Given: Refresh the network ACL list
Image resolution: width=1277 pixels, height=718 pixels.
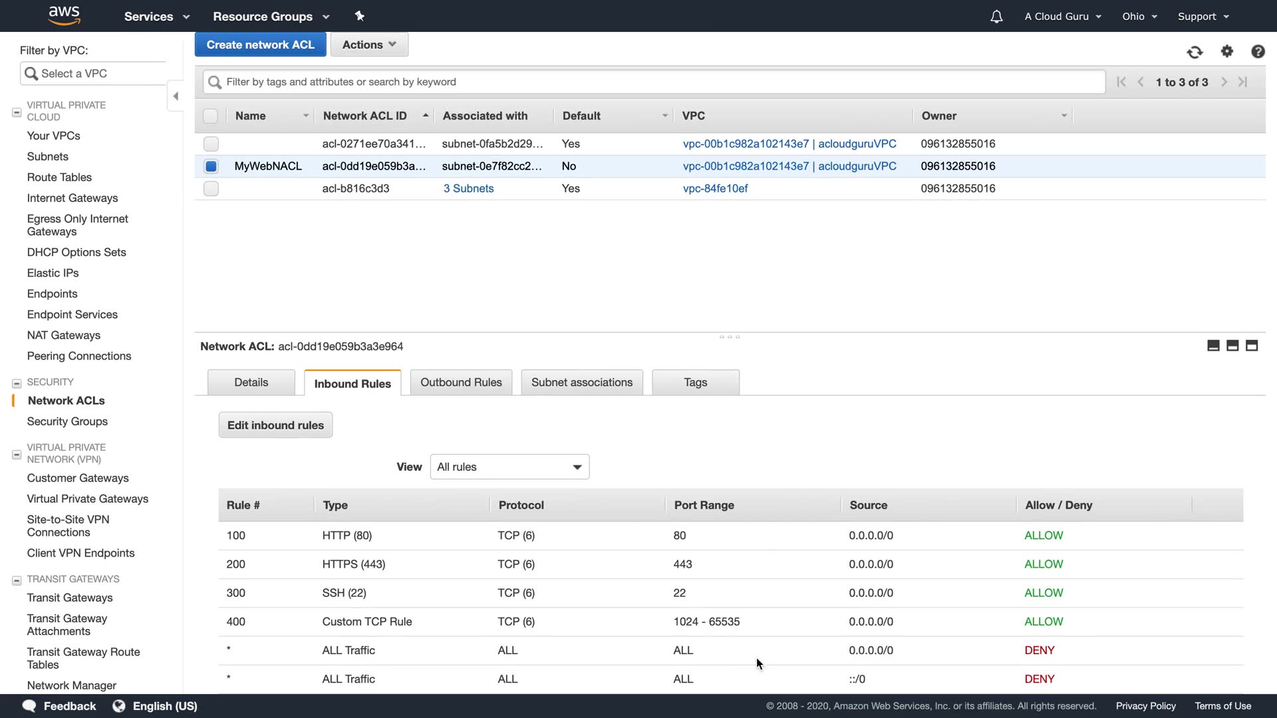Looking at the screenshot, I should coord(1195,52).
